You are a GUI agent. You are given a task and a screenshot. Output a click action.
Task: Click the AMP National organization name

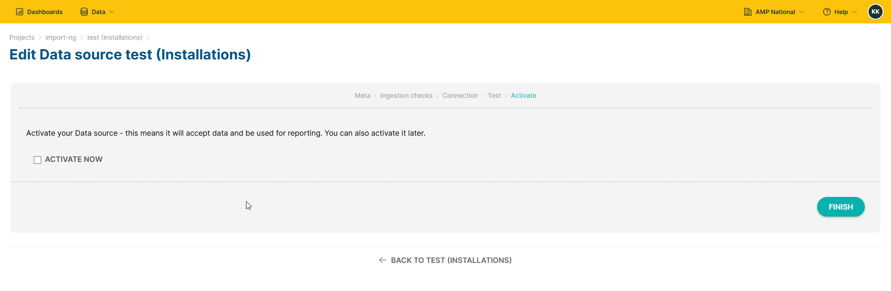tap(775, 12)
